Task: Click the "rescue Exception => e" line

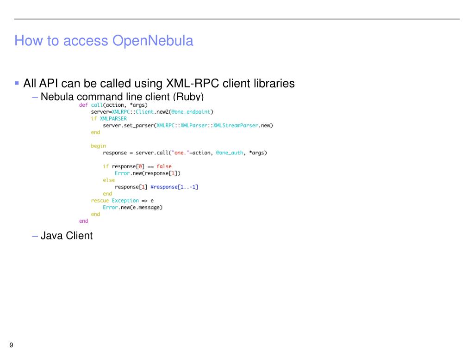Action: pos(122,201)
